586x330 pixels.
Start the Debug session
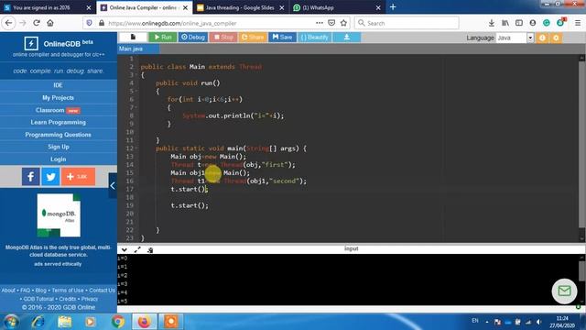pyautogui.click(x=193, y=37)
